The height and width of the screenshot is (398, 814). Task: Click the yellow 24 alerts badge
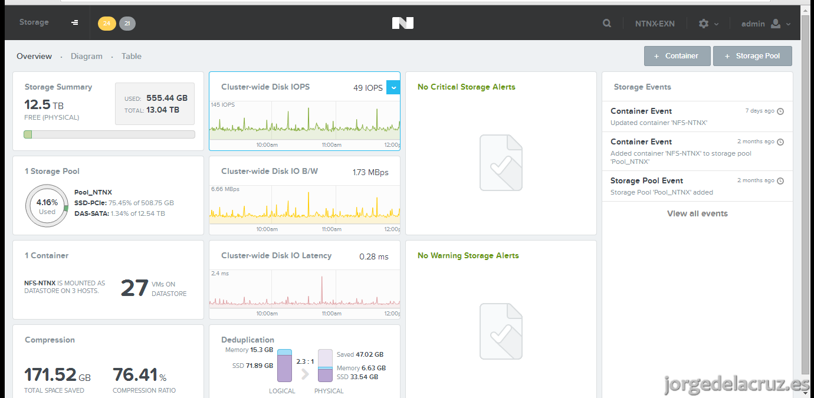point(107,24)
